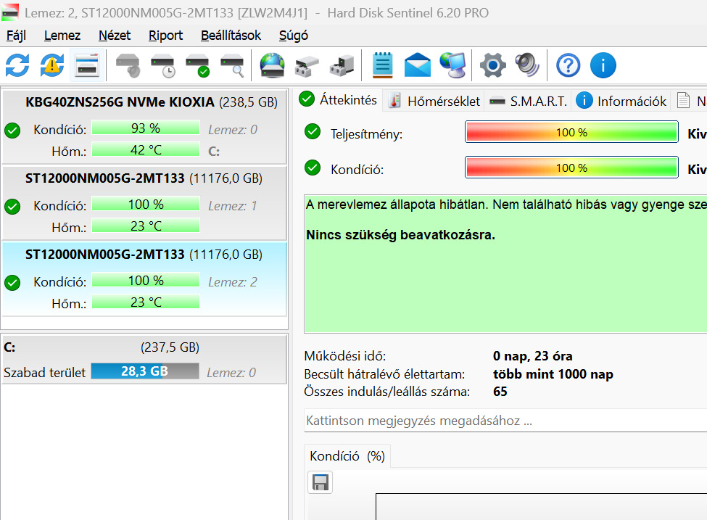
Task: Click the start/stop count value 65
Action: pos(500,392)
